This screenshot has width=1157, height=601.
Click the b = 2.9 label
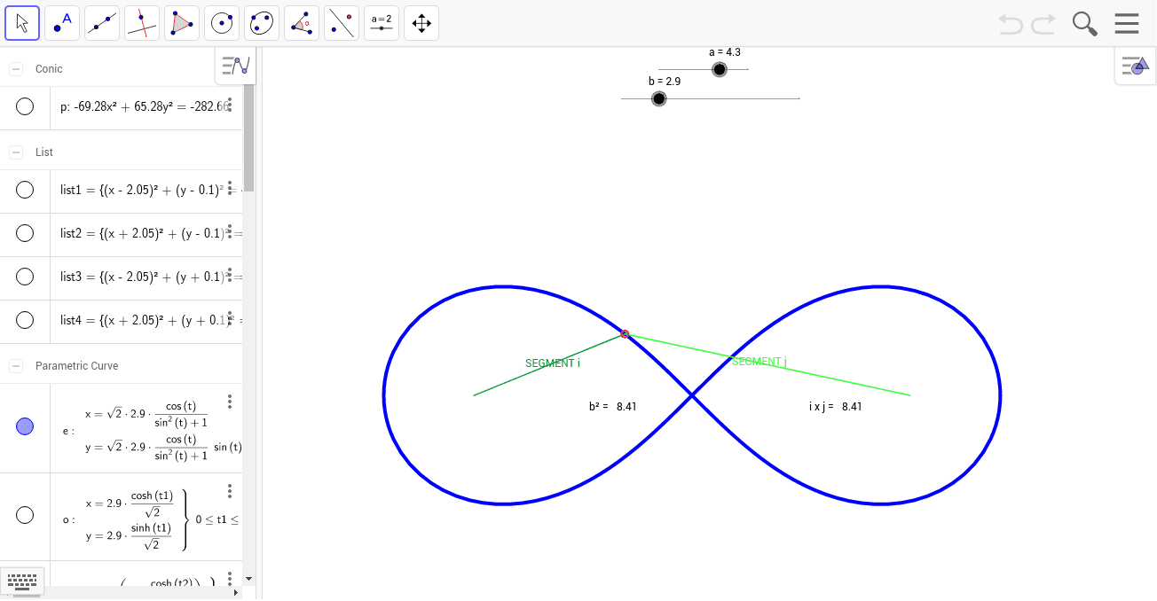[x=665, y=82]
